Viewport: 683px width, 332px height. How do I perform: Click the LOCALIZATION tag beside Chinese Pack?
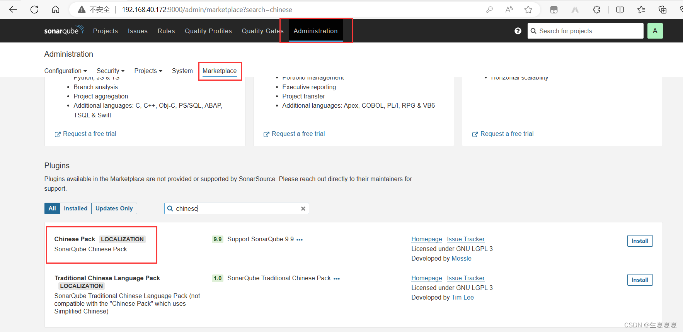[x=122, y=239]
